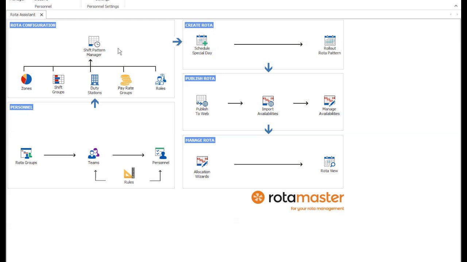
Task: Click the PERSONNEL section heading
Action: [22, 107]
